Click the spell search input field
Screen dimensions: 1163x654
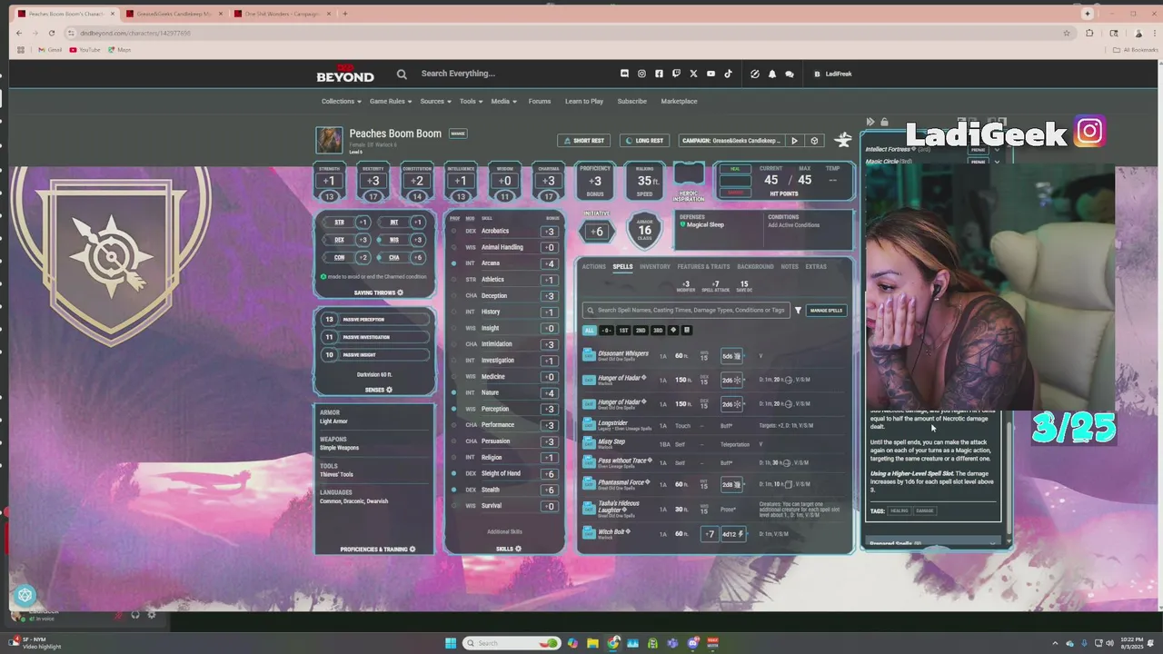(x=686, y=311)
